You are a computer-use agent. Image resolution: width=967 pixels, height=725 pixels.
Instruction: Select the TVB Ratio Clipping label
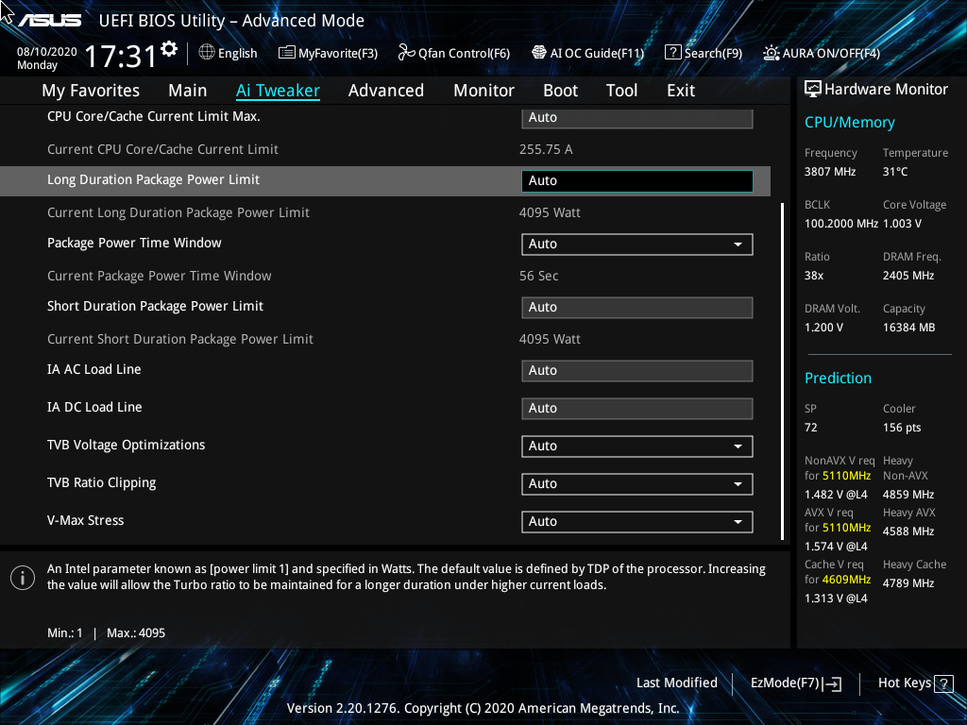(x=102, y=482)
